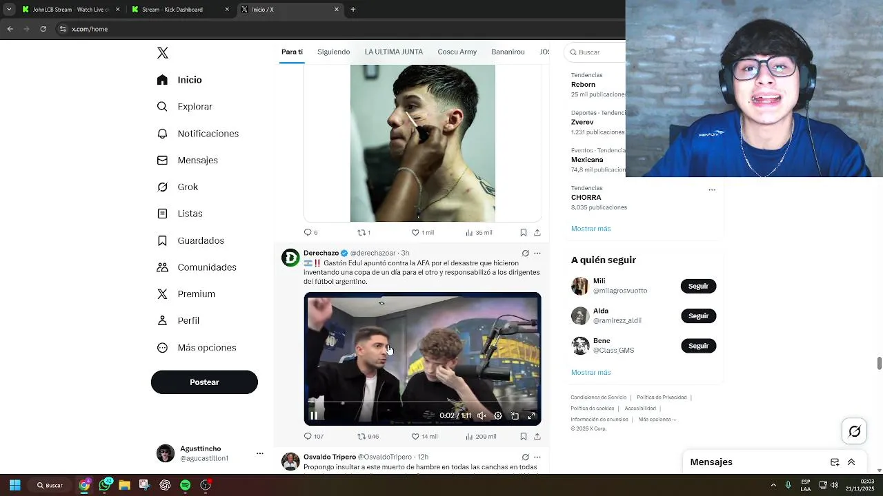Open Perfil in the sidebar
Screen dimensions: 883x496
point(178,321)
